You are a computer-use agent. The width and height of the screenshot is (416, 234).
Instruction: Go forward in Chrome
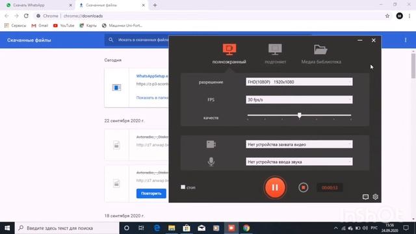pos(16,16)
